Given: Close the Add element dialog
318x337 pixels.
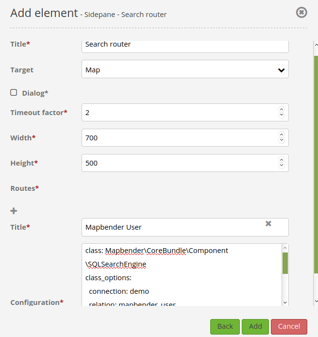Looking at the screenshot, I should point(301,13).
